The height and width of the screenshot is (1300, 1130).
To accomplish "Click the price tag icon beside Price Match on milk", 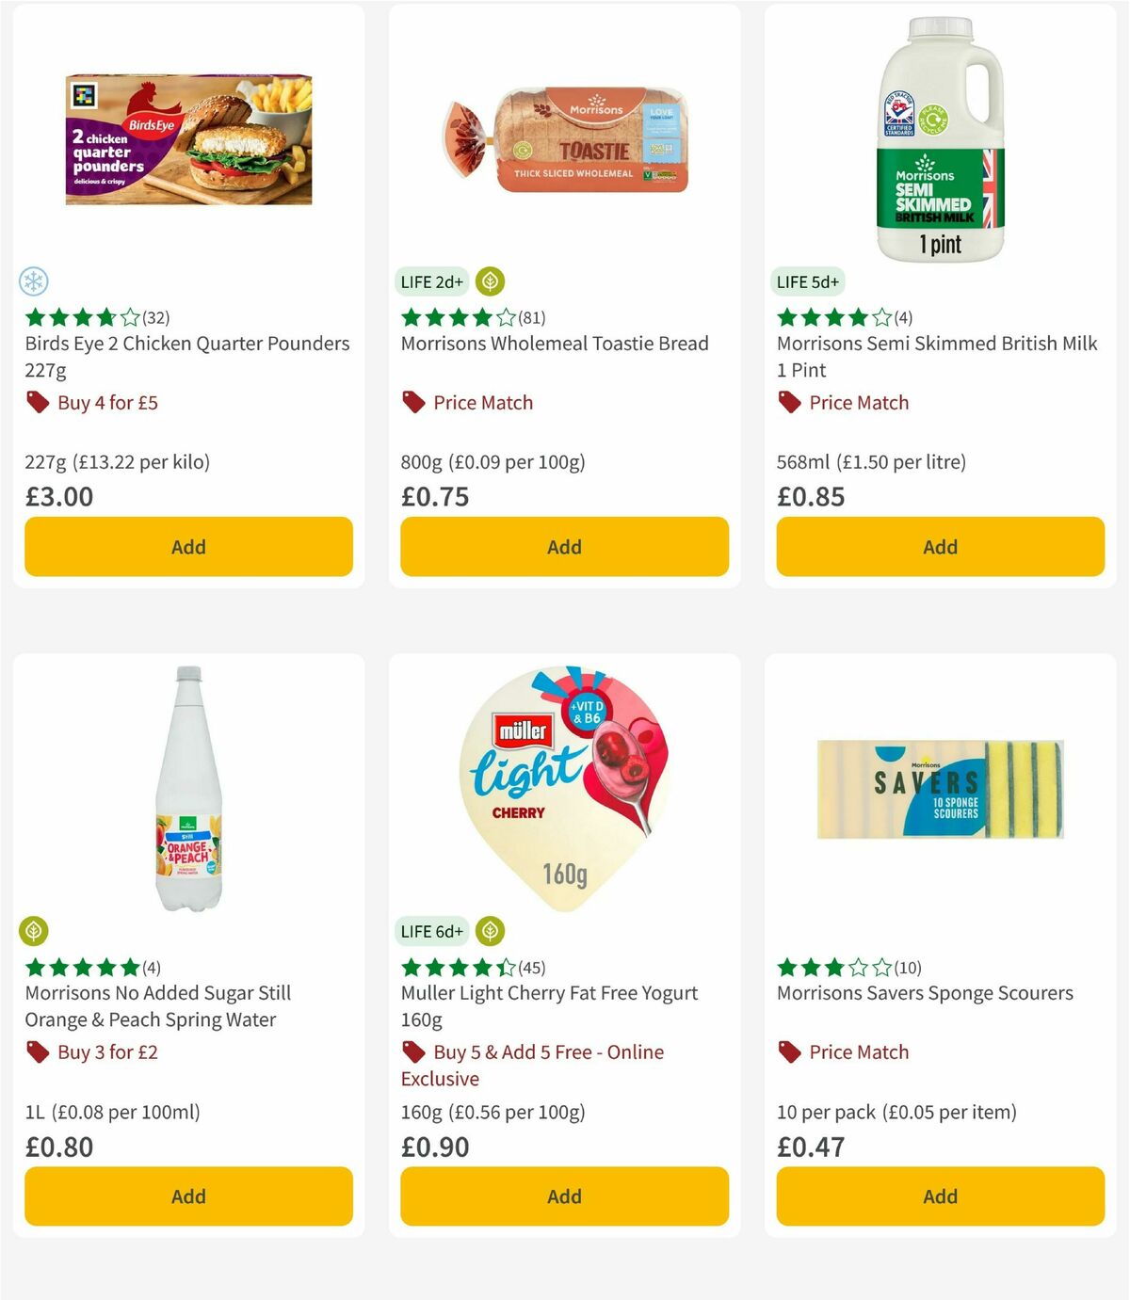I will click(789, 402).
